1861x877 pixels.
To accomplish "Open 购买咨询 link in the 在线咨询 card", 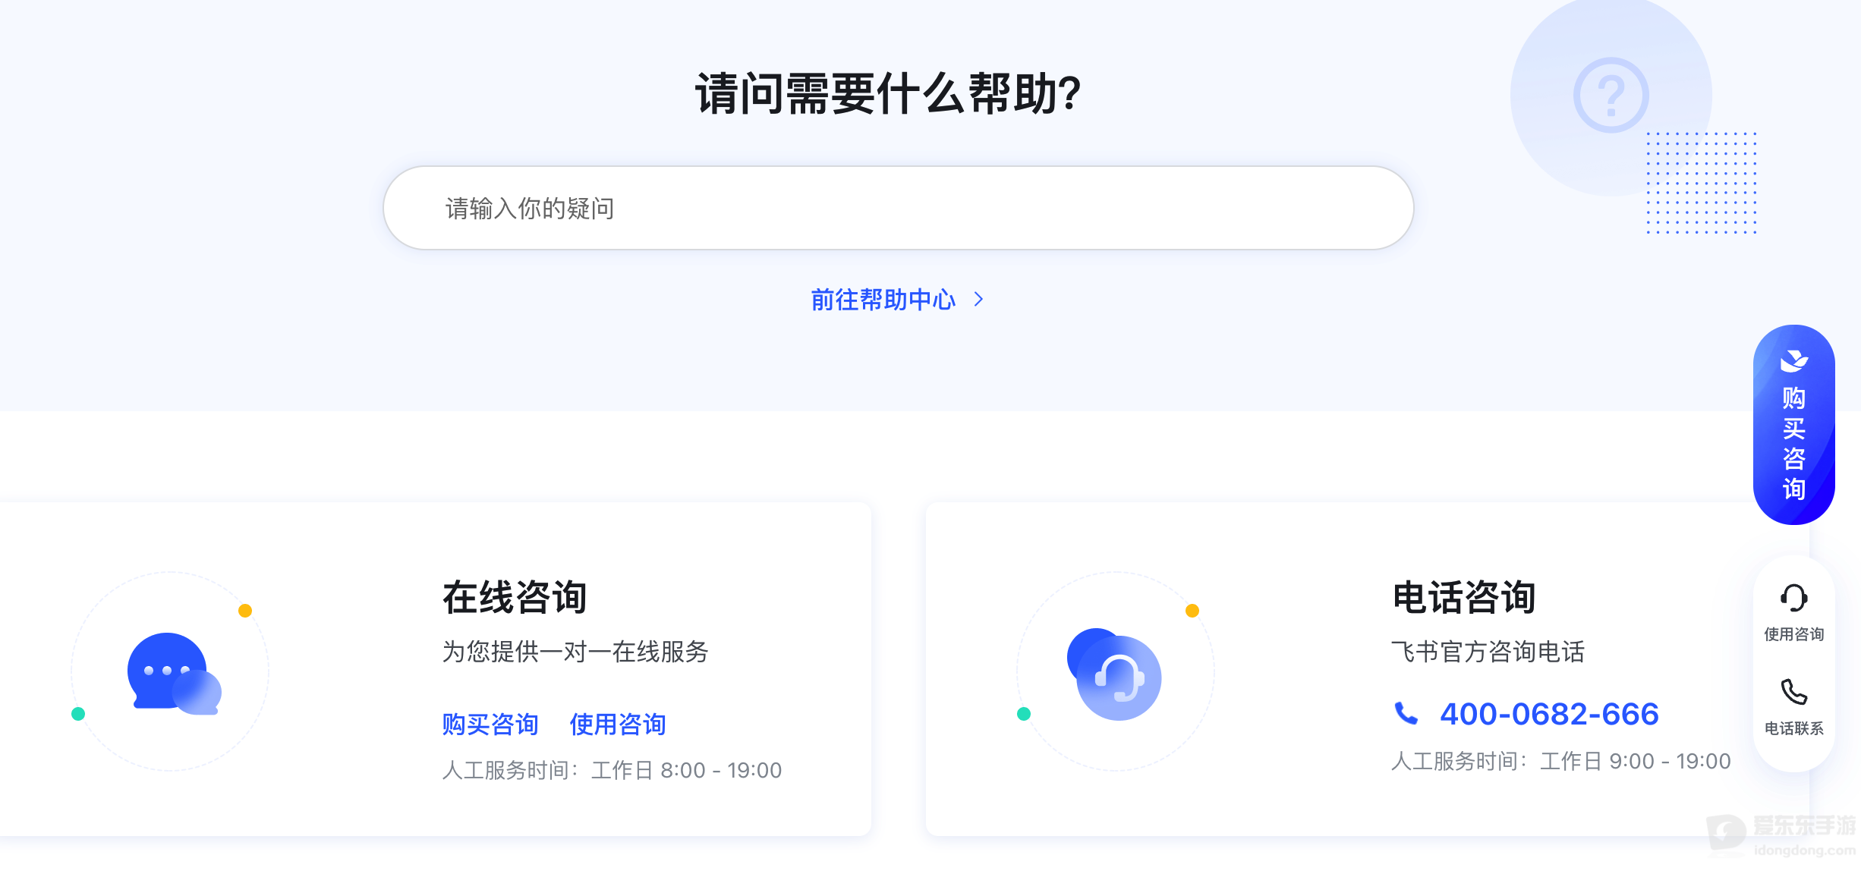I will tap(490, 725).
